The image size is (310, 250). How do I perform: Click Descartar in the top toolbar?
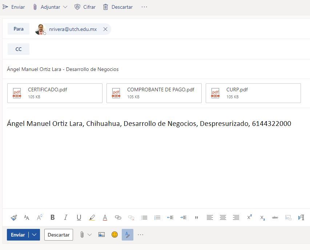[118, 7]
